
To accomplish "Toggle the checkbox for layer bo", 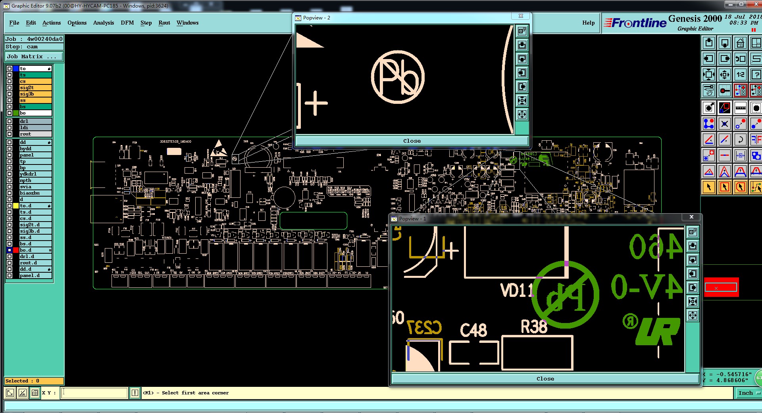I will 10,113.
